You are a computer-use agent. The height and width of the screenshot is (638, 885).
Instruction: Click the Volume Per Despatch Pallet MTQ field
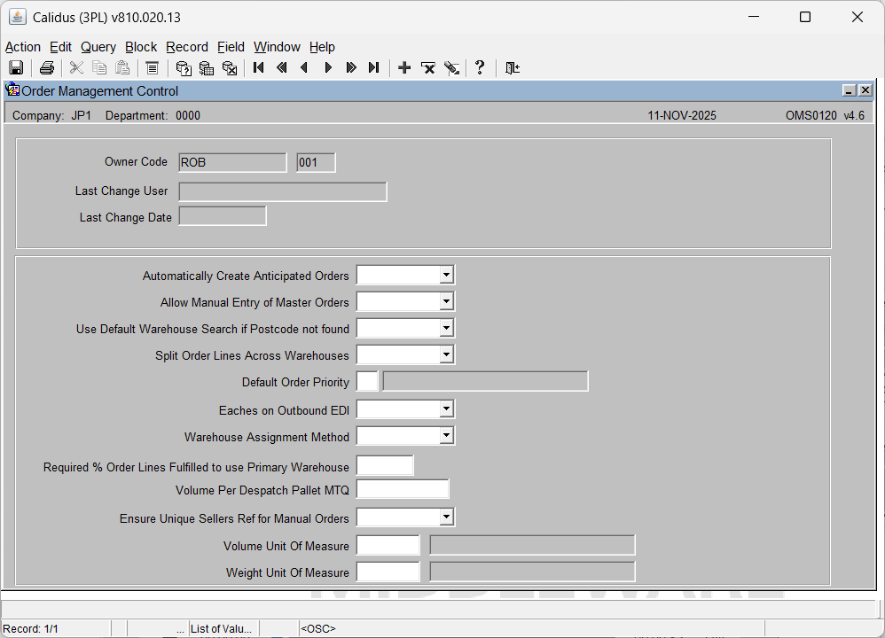pyautogui.click(x=403, y=490)
